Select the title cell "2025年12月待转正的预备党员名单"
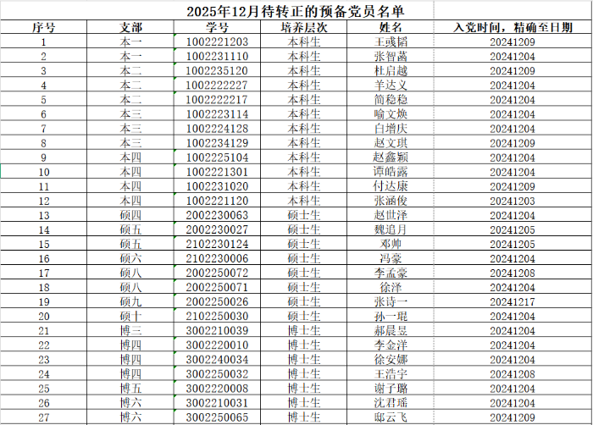Screen dimensions: 593x425 [x=296, y=11]
